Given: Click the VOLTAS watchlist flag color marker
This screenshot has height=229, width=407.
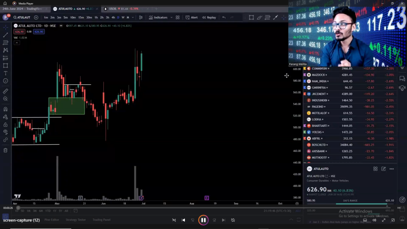Looking at the screenshot, I should tap(305, 132).
